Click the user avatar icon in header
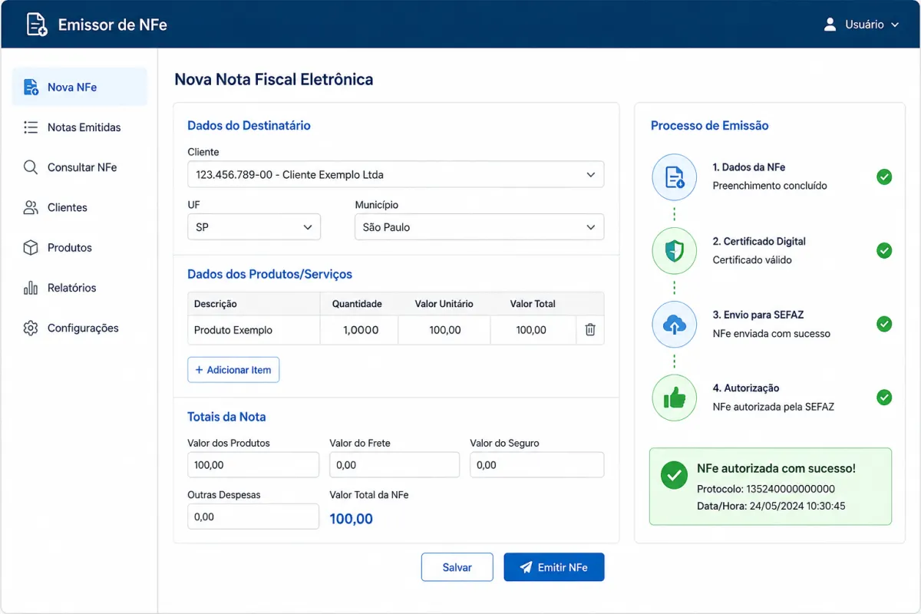 [x=830, y=25]
